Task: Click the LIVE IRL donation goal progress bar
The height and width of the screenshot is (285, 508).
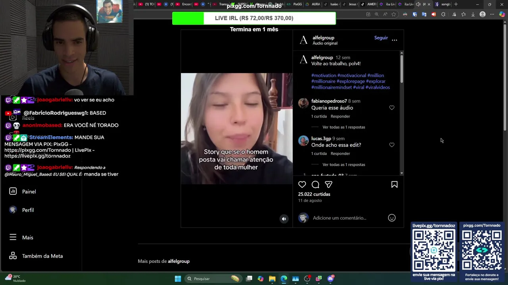Action: click(254, 18)
